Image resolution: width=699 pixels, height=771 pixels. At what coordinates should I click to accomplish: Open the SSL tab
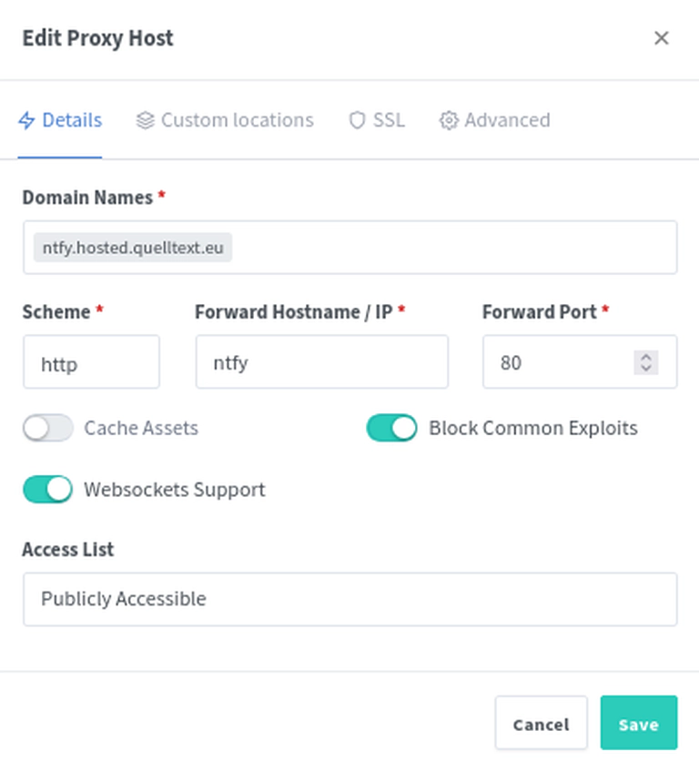tap(377, 120)
